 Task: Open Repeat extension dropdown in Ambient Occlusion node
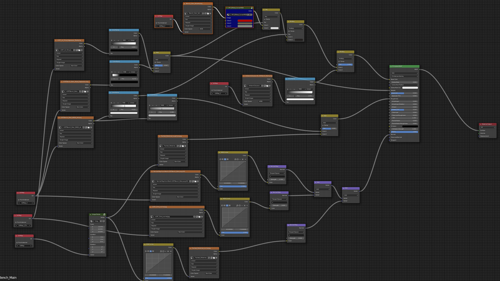257,95
